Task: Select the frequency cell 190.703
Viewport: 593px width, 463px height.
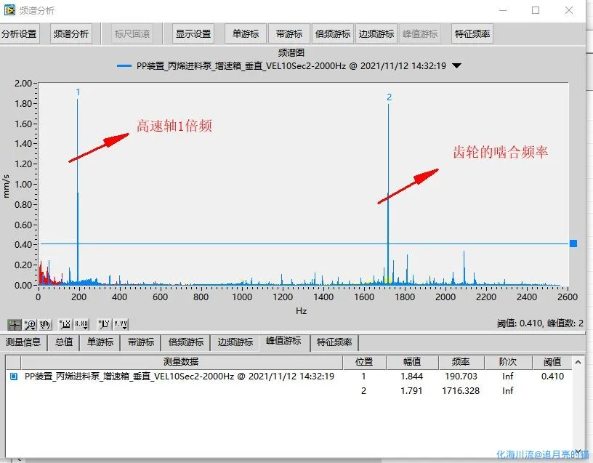Action: (x=461, y=377)
